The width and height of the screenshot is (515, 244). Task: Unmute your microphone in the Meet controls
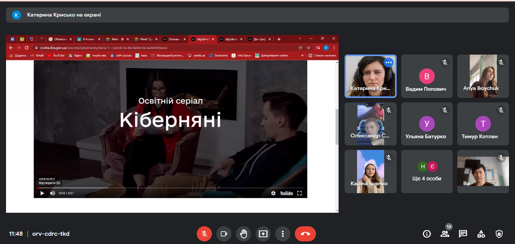[x=204, y=234]
